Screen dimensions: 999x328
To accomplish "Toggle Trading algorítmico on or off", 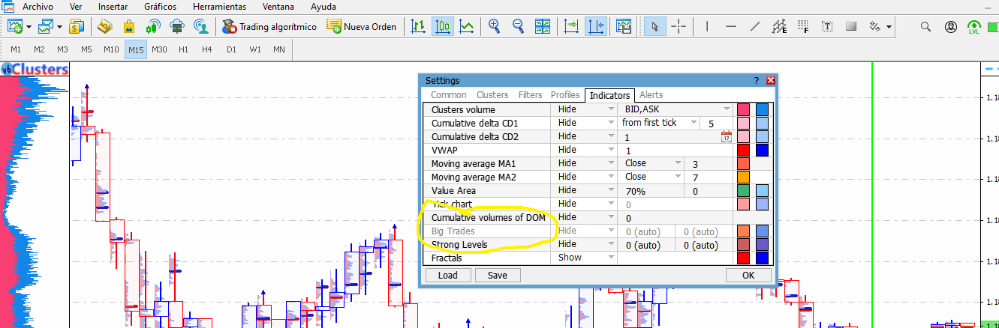I will click(269, 26).
